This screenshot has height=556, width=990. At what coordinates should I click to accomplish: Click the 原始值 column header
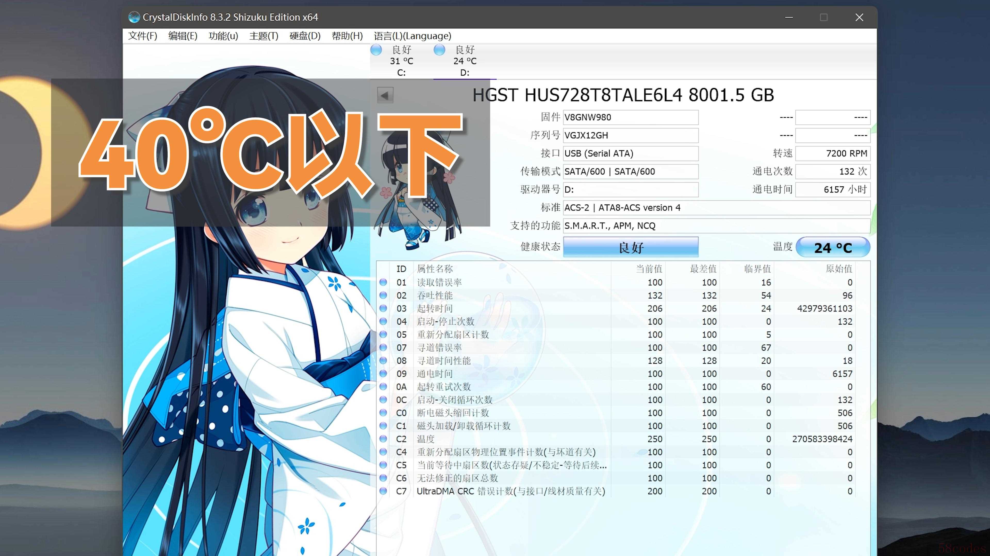839,269
